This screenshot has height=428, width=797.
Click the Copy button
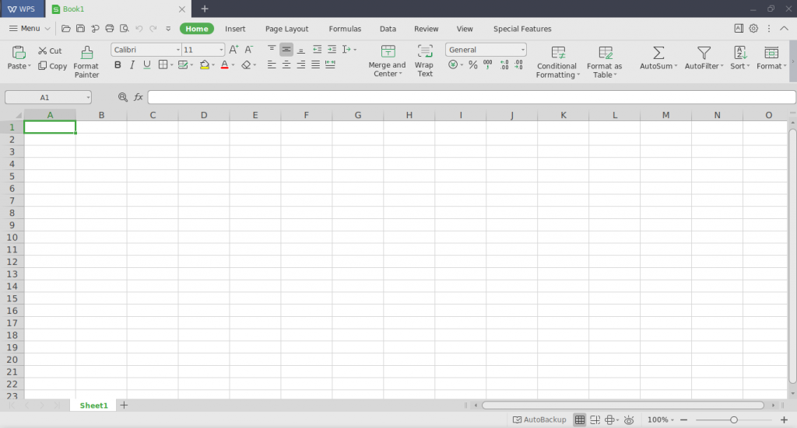tap(52, 66)
